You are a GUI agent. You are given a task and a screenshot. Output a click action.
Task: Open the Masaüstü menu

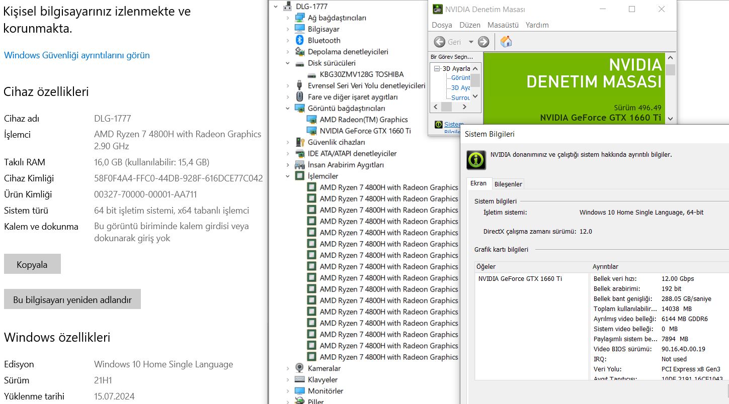[x=503, y=25]
